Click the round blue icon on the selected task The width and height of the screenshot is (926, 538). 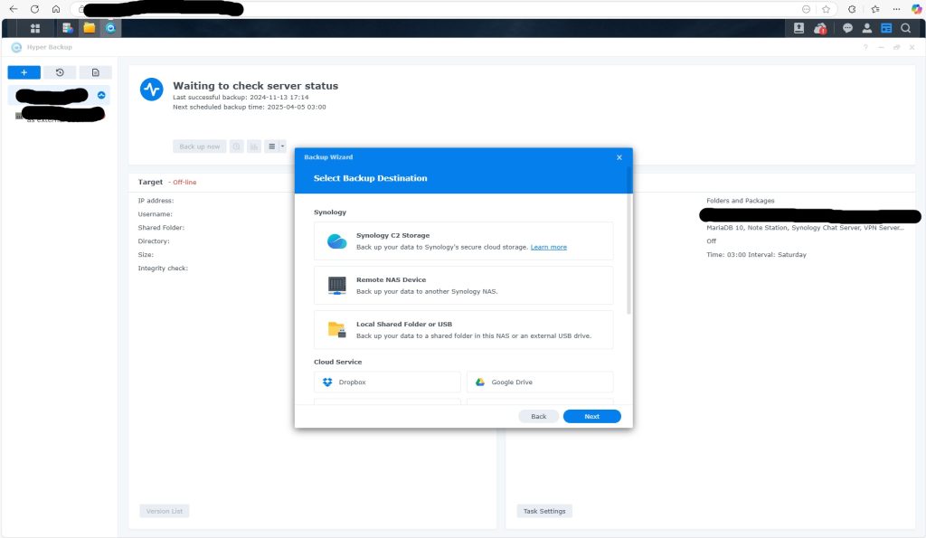[x=101, y=95]
